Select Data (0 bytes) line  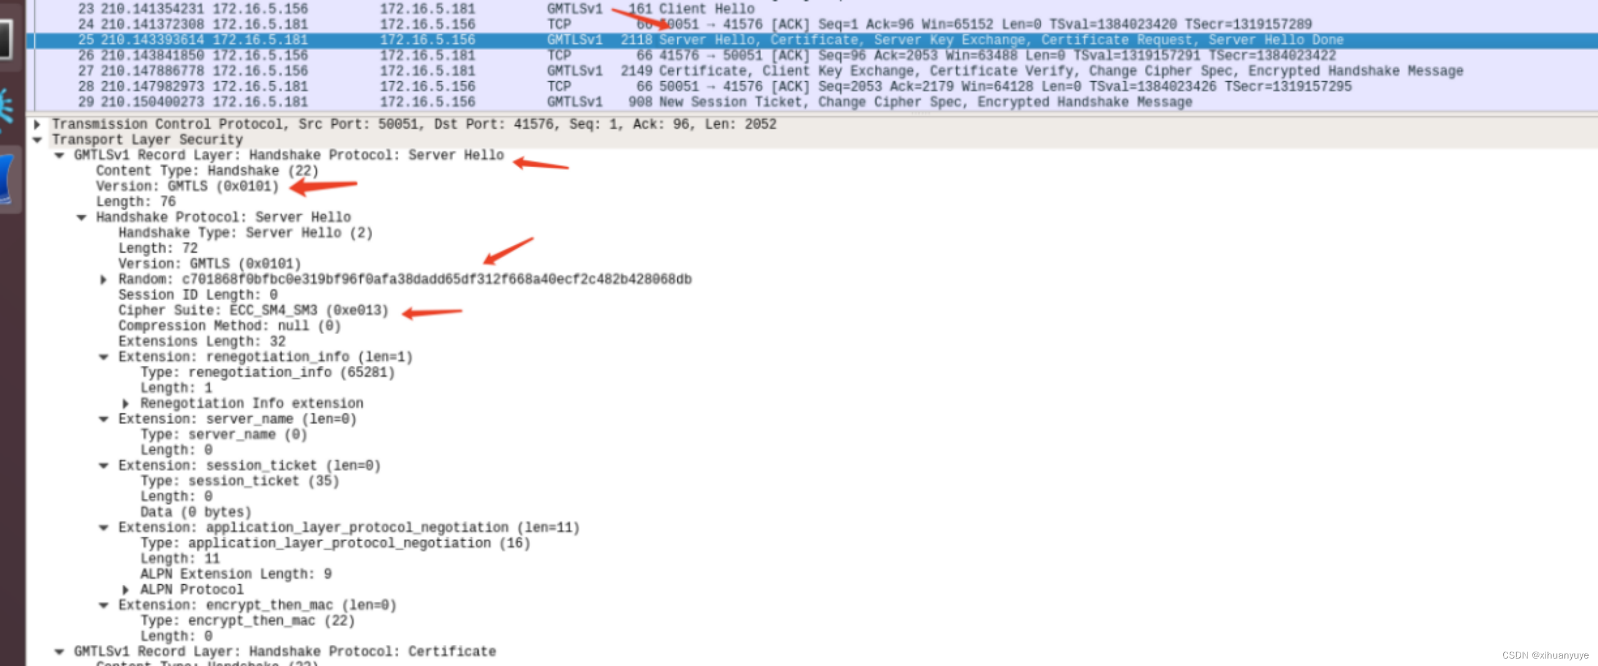click(x=196, y=512)
